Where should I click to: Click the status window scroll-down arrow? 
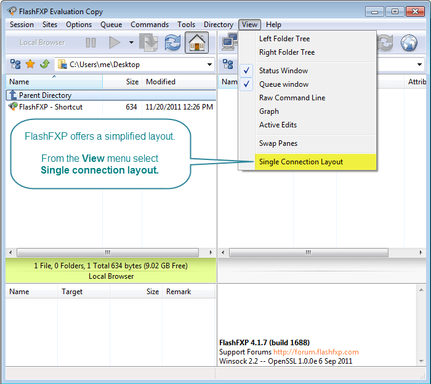click(421, 361)
